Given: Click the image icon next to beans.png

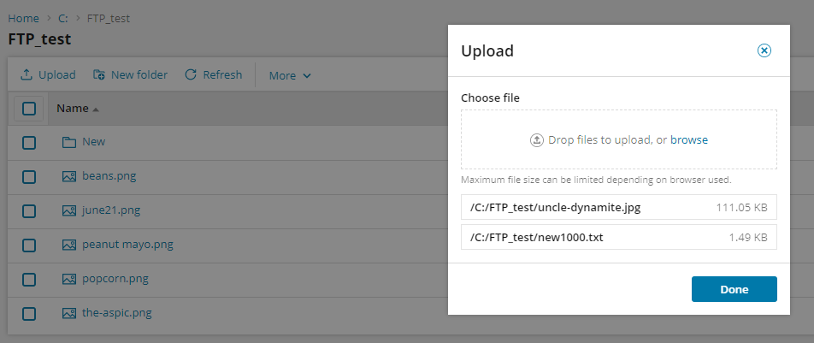Looking at the screenshot, I should click(69, 176).
